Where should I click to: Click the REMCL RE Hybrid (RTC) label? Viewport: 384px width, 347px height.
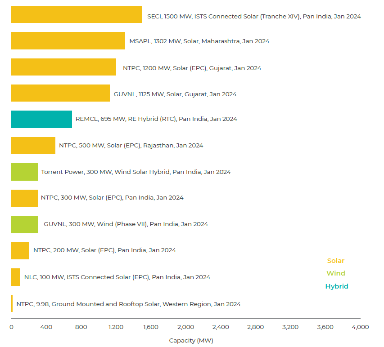[x=156, y=119]
